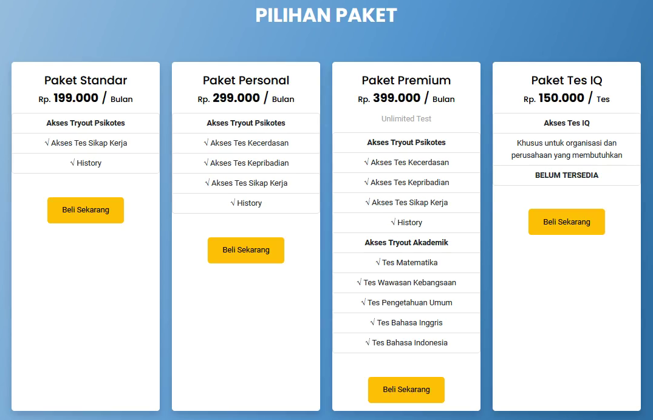Click the BELUM TERSEDIA label
This screenshot has height=420, width=653.
(567, 175)
